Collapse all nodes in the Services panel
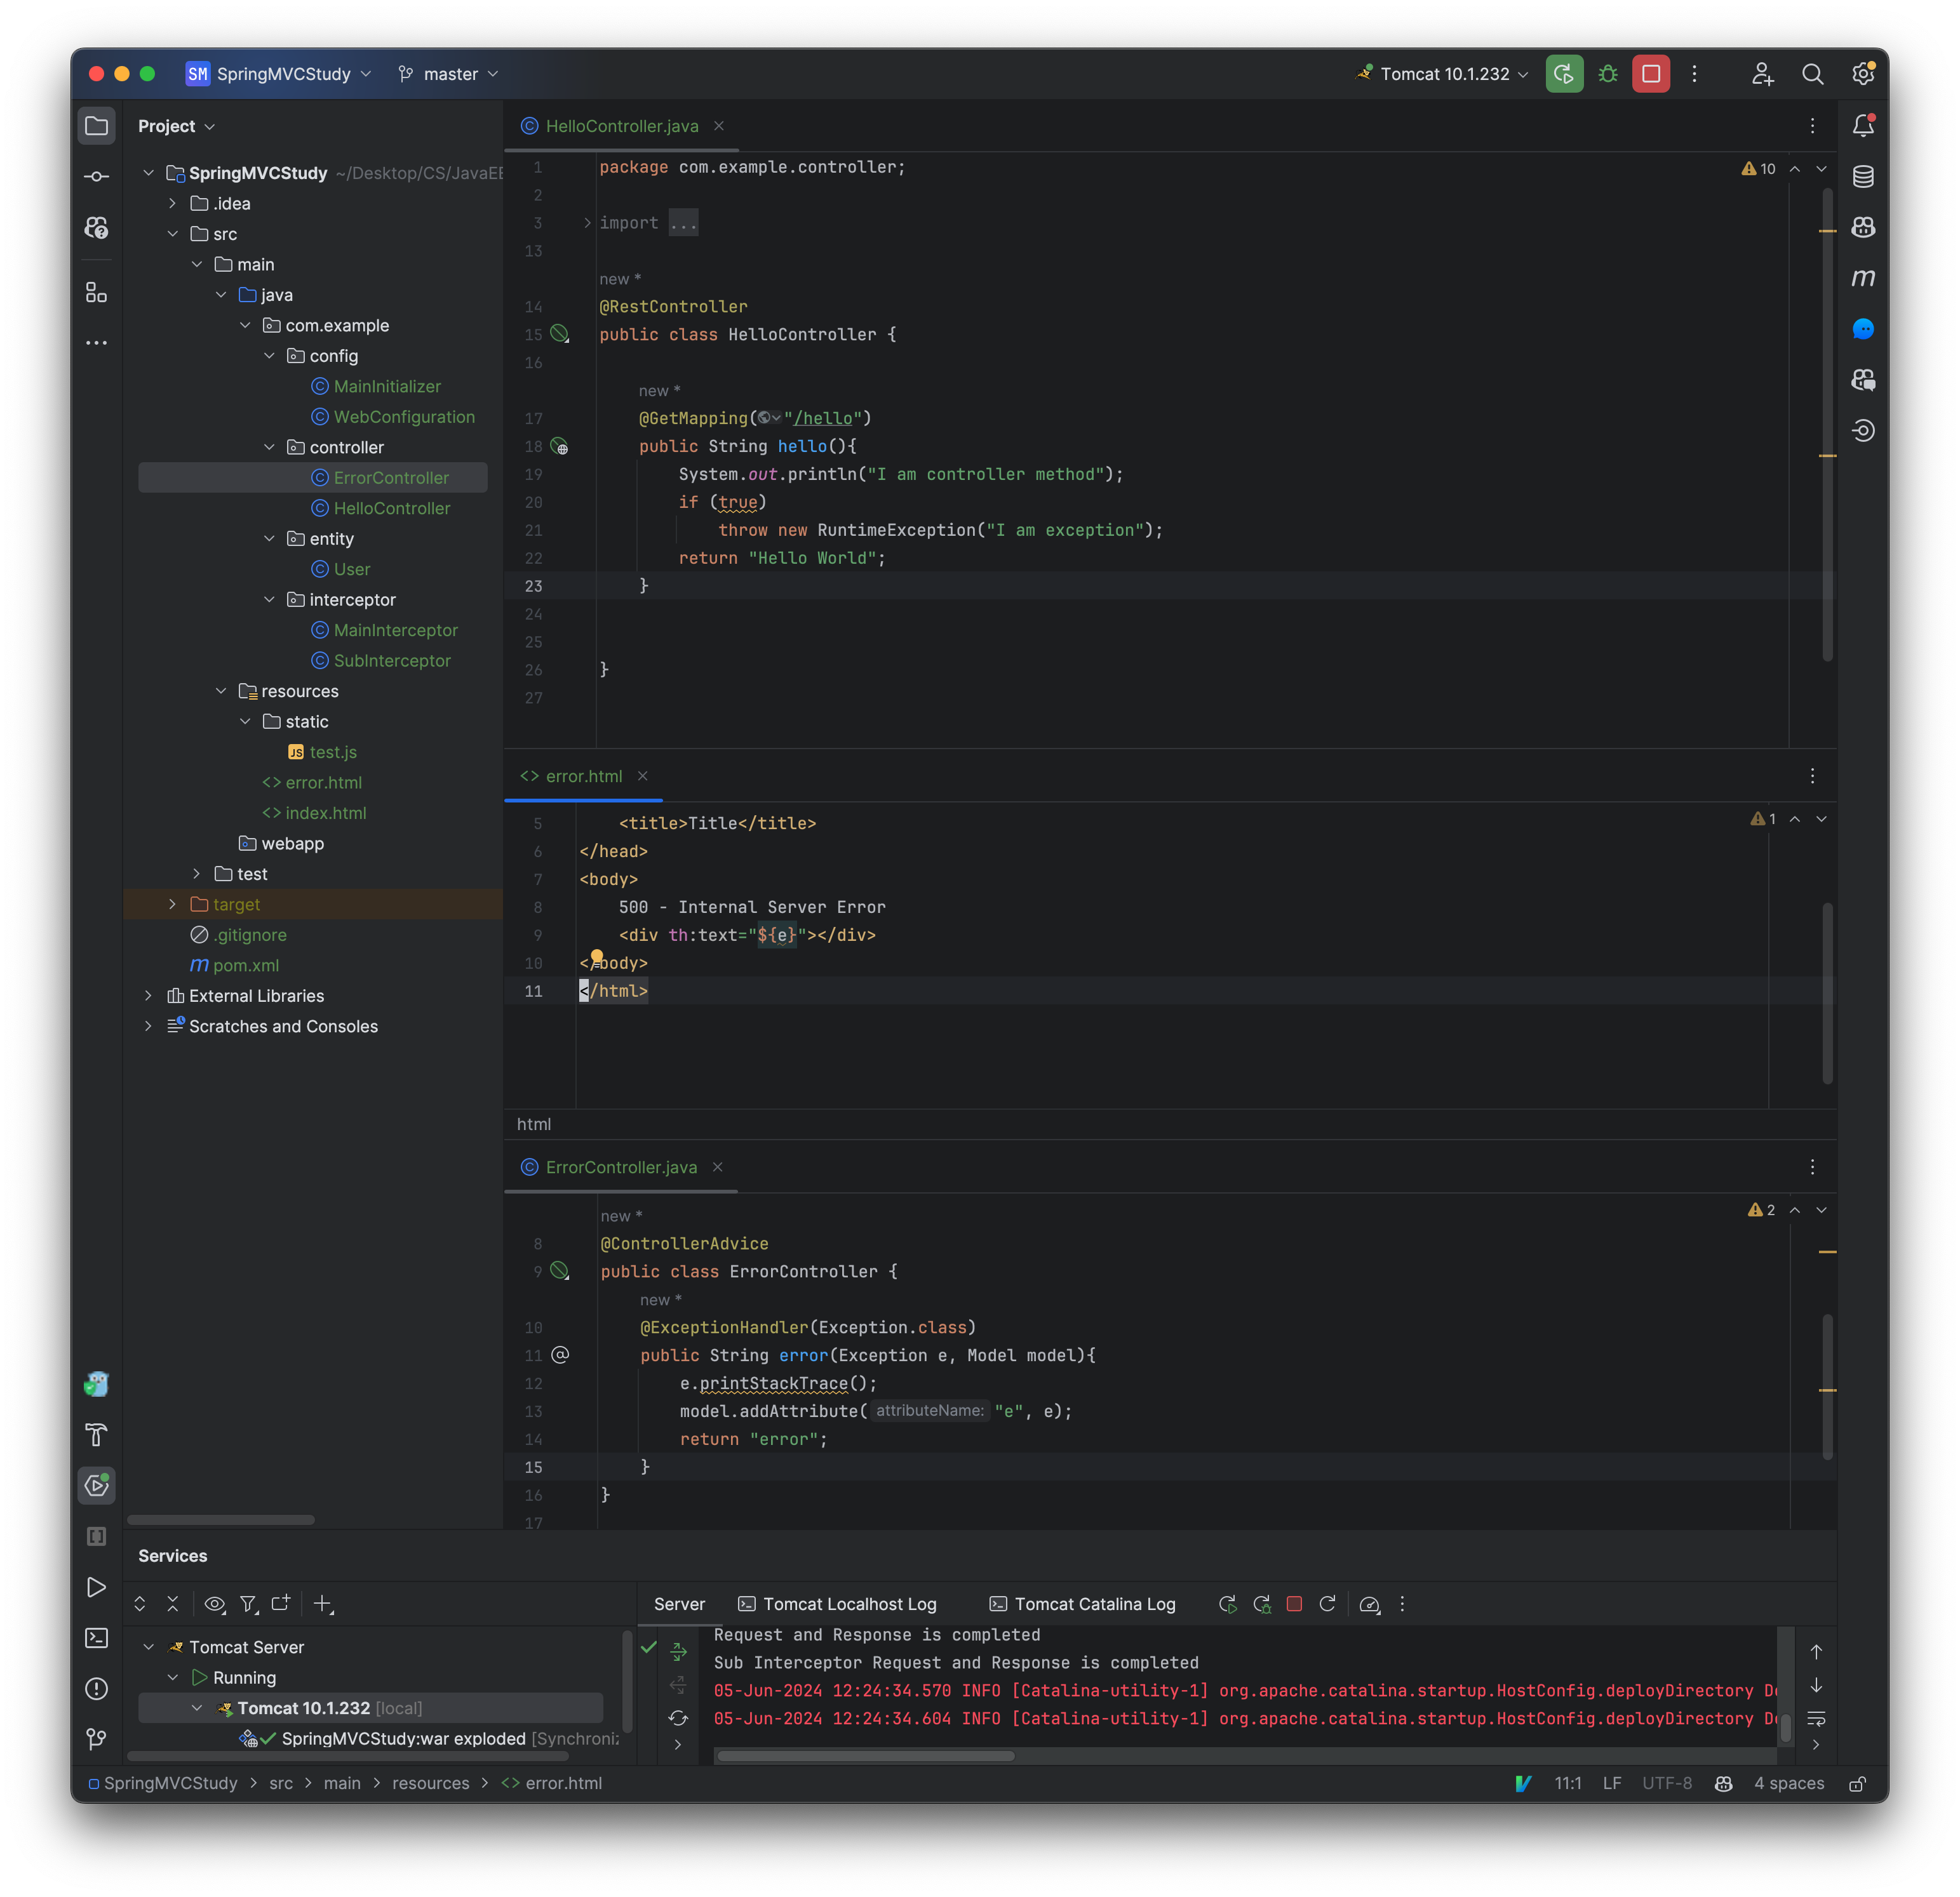Viewport: 1960px width, 1897px height. tap(172, 1604)
